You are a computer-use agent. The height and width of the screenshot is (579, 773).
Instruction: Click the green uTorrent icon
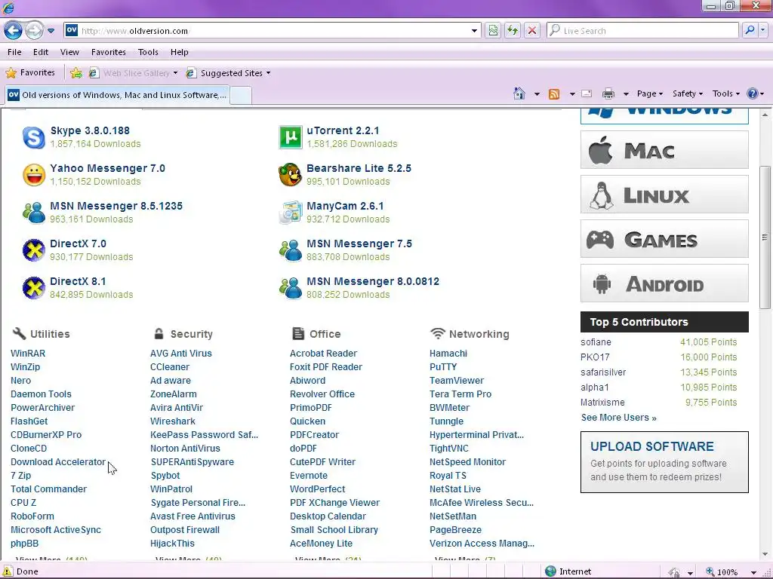(x=291, y=137)
